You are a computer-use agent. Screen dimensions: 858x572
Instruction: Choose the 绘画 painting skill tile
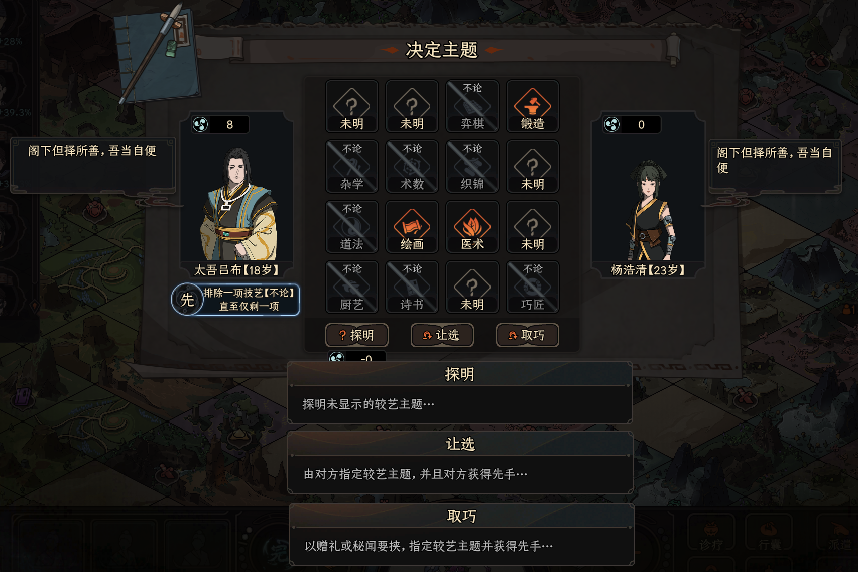point(412,227)
